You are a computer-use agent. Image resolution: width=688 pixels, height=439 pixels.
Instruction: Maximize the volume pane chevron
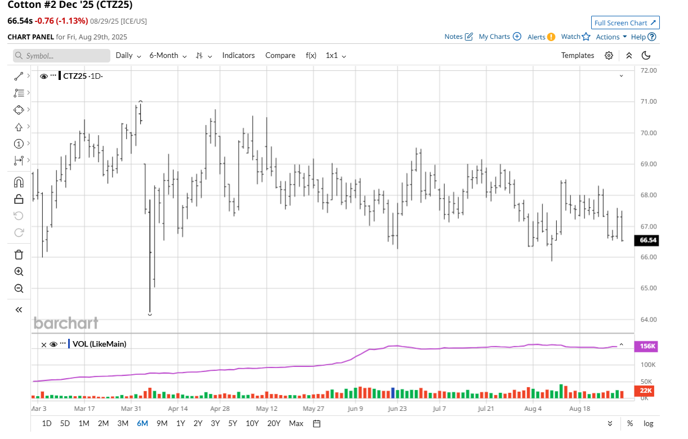(x=622, y=344)
